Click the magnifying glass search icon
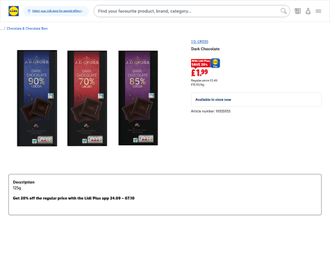The height and width of the screenshot is (264, 330). tap(283, 11)
